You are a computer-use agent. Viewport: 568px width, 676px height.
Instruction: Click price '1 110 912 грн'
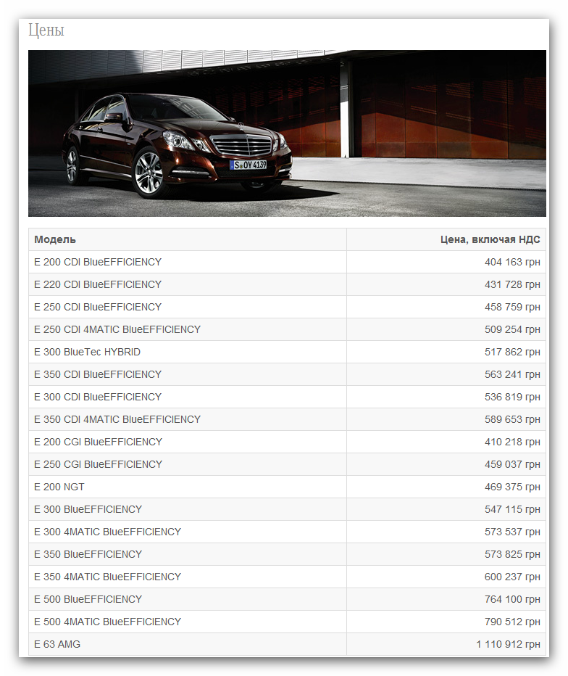pos(508,644)
